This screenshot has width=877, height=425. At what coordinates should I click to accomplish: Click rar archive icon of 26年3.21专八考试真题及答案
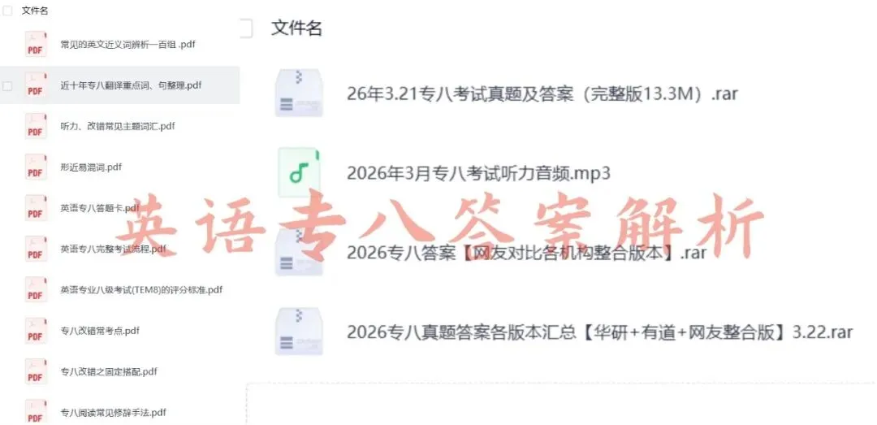(299, 93)
